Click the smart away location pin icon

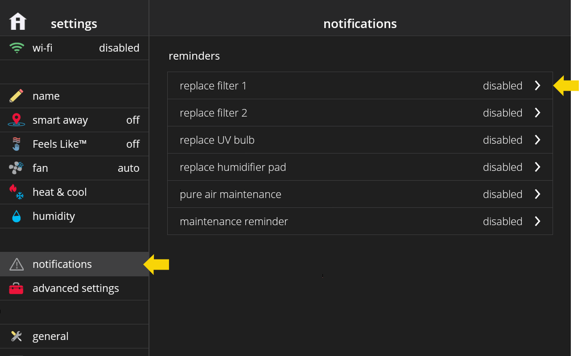coord(17,120)
